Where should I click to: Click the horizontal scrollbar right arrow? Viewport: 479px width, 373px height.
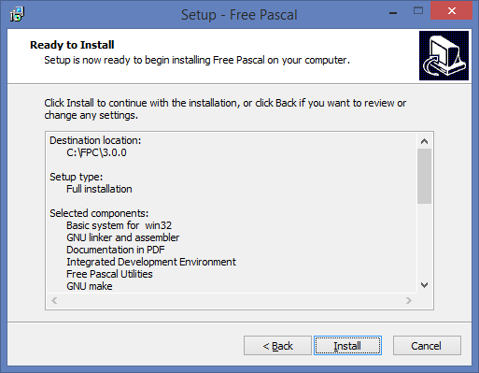[x=409, y=300]
